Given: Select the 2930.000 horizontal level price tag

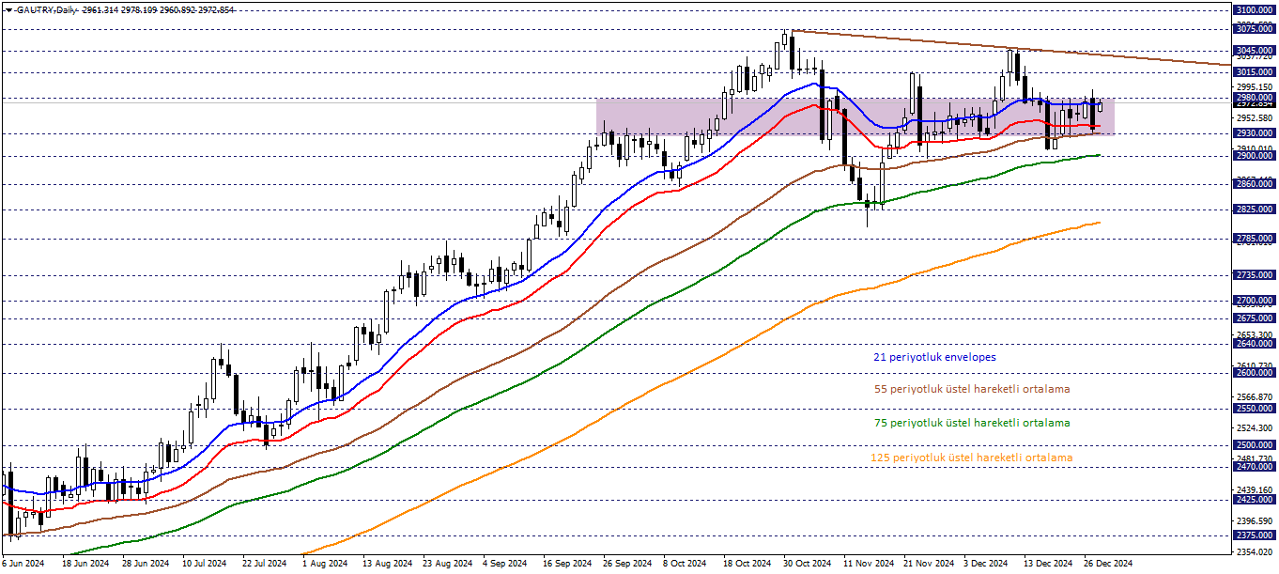Looking at the screenshot, I should coord(1254,133).
